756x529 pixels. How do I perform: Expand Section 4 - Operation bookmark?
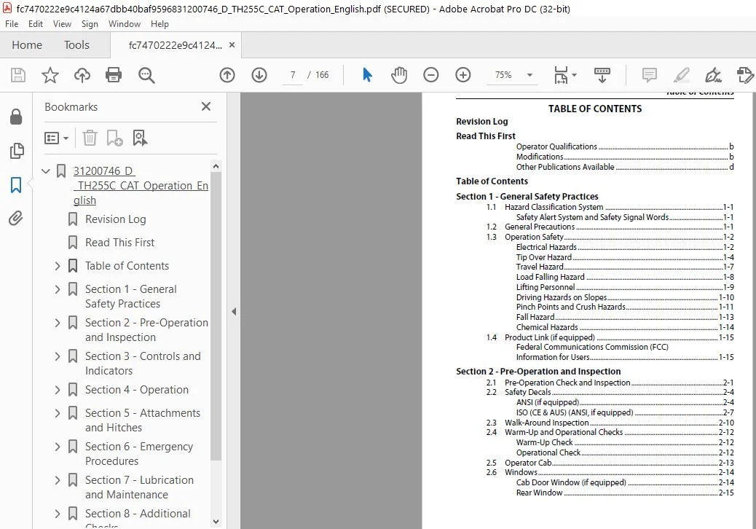point(58,390)
